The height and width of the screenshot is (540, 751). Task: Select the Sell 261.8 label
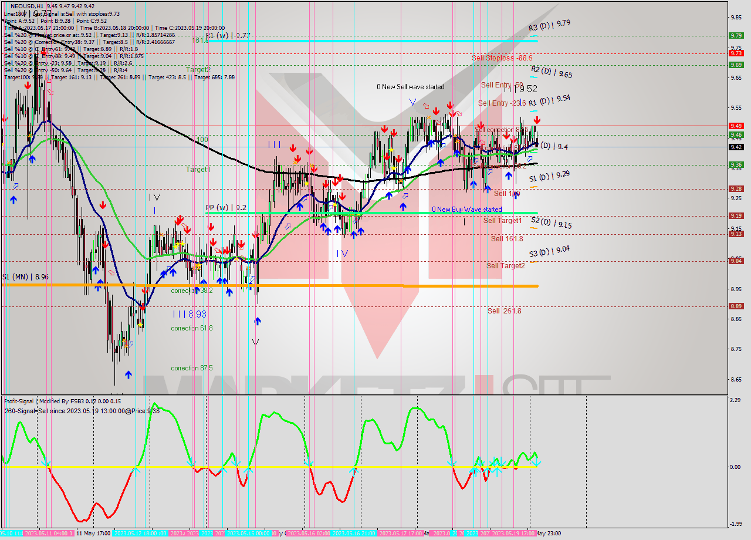pos(504,311)
